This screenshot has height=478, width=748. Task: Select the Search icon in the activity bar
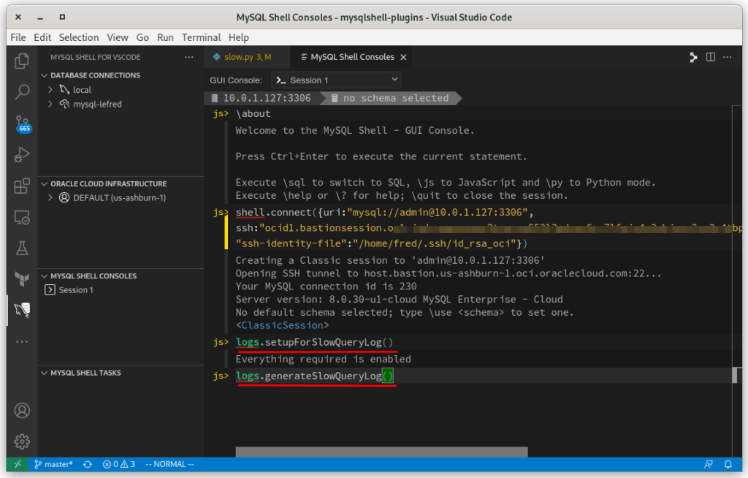tap(22, 93)
